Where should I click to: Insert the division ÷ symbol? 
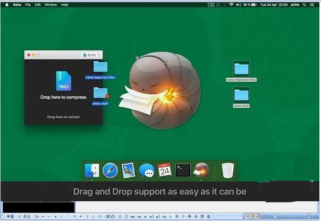(x=81, y=216)
